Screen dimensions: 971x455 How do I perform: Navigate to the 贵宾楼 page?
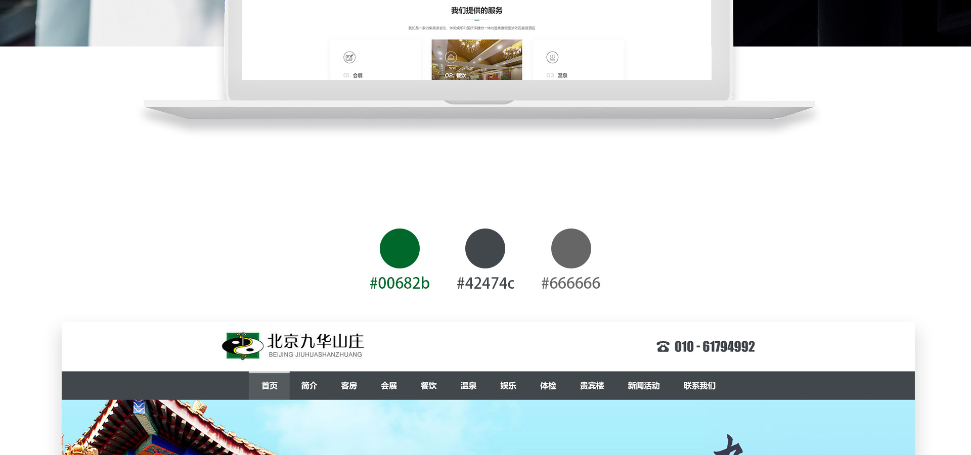click(x=592, y=386)
